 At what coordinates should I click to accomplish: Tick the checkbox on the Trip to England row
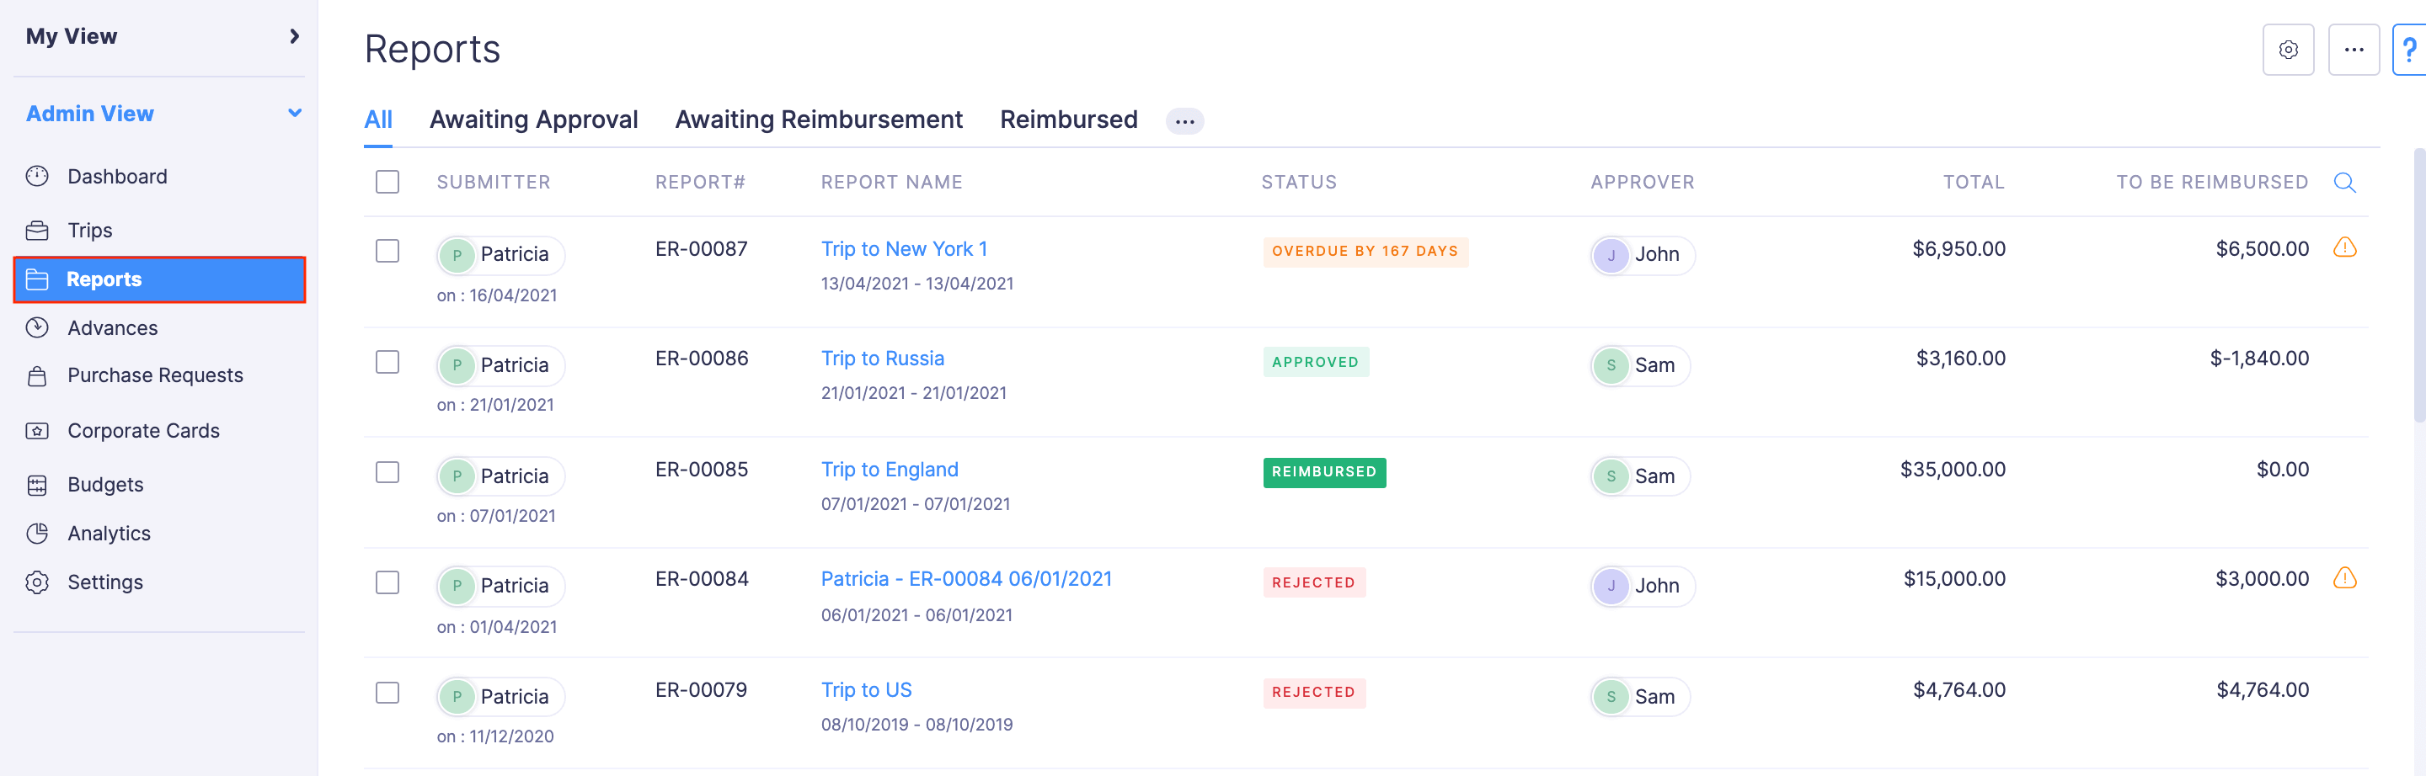pyautogui.click(x=387, y=473)
